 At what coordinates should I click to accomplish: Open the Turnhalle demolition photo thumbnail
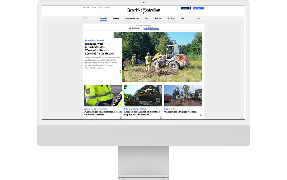pos(143,96)
